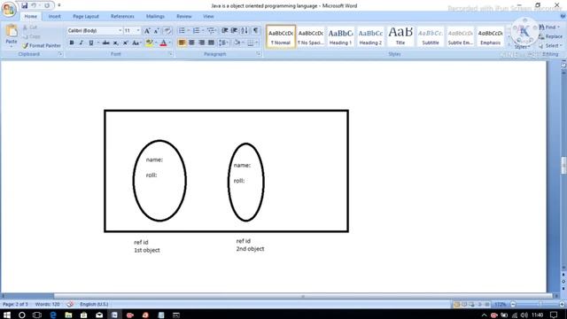Apply superscript formatting
Screen dimensions: 567x319
[125, 43]
